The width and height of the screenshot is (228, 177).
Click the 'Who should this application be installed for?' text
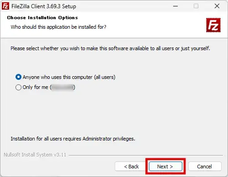58,27
